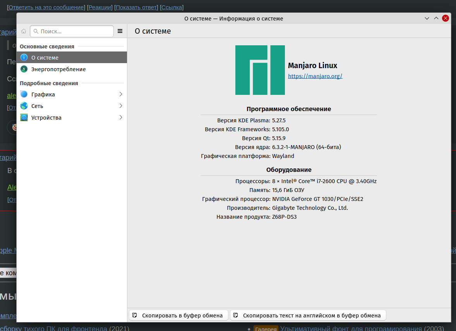Image resolution: width=456 pixels, height=331 pixels.
Task: Open the Устройства category
Action: (x=72, y=118)
